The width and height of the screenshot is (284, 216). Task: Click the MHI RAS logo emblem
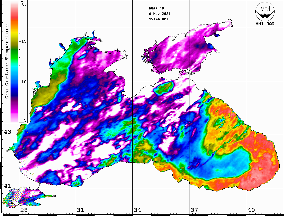coord(265,11)
